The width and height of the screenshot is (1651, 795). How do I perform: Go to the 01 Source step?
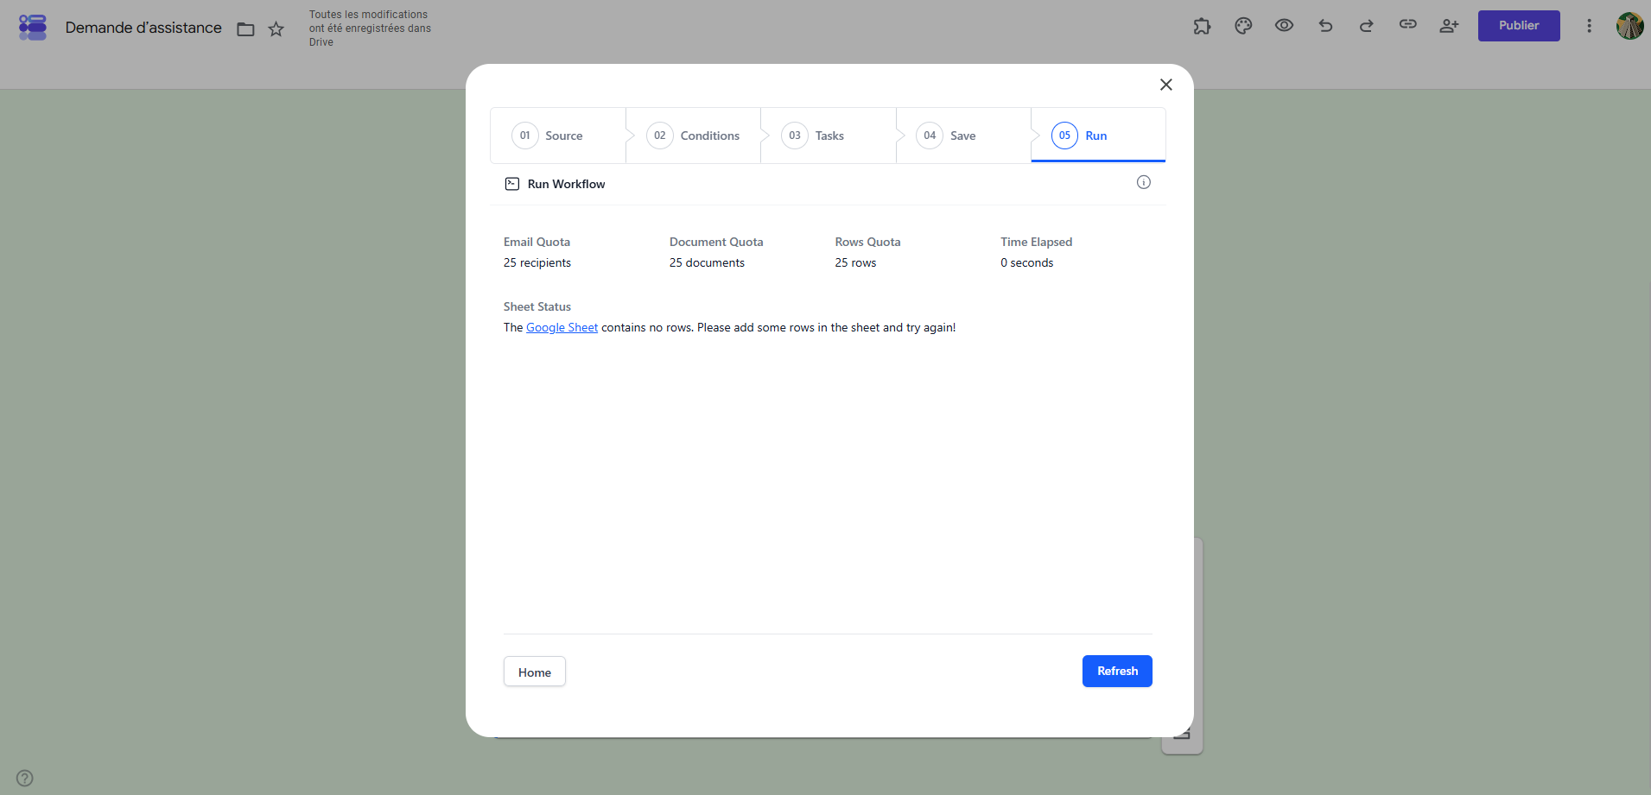tap(557, 136)
